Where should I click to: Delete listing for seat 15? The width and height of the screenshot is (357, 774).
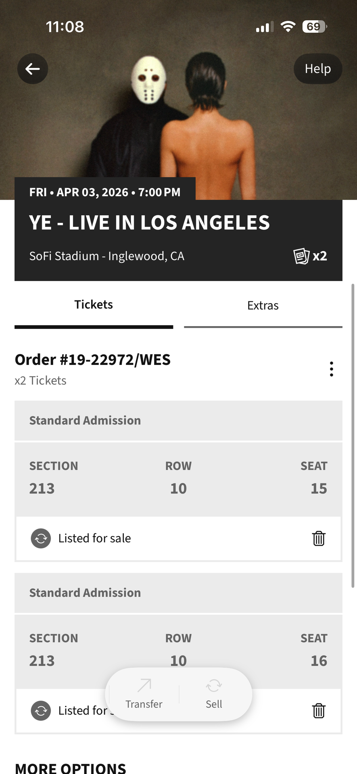(x=318, y=538)
